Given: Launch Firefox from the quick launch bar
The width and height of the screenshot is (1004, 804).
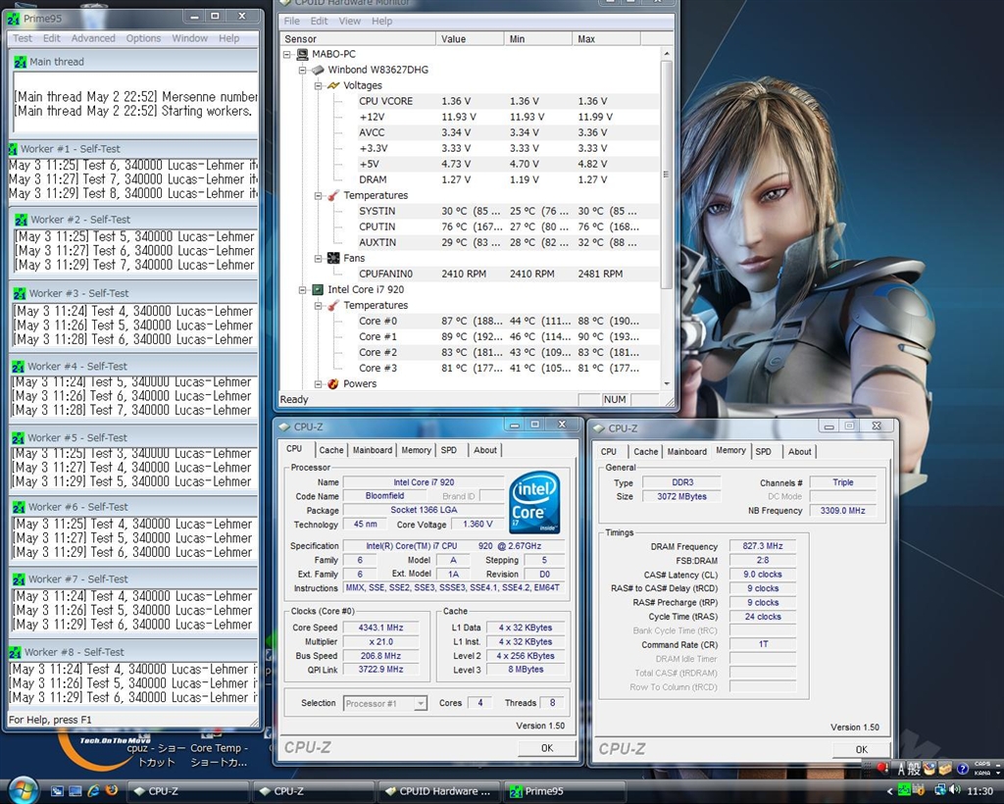Looking at the screenshot, I should 111,790.
